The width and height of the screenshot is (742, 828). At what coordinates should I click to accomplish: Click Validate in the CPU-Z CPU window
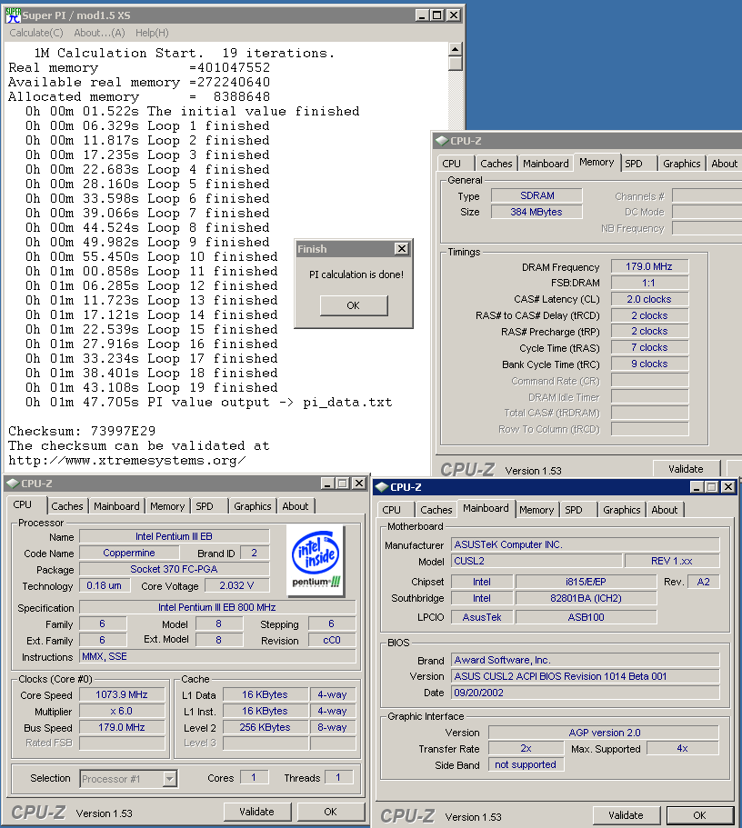(x=256, y=812)
